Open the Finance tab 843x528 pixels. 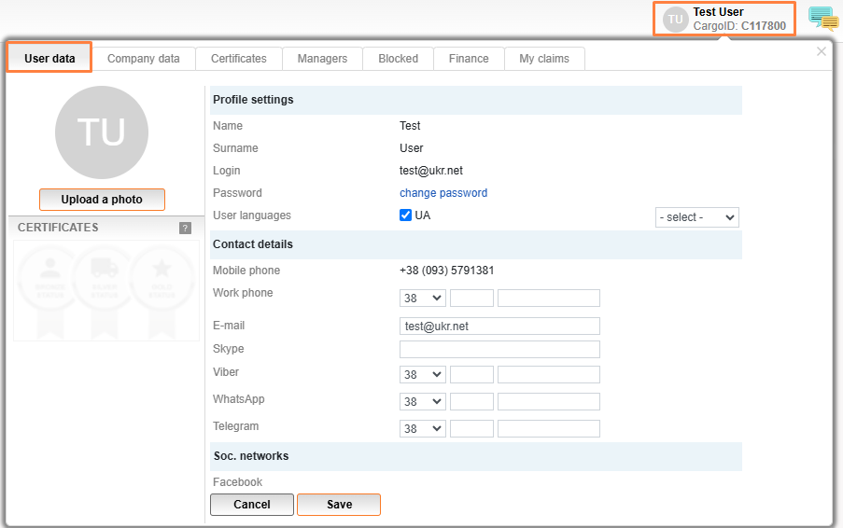coord(469,59)
